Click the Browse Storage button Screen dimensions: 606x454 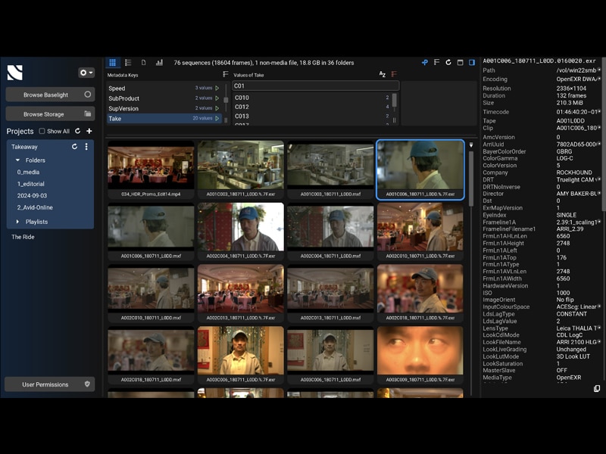coord(50,114)
